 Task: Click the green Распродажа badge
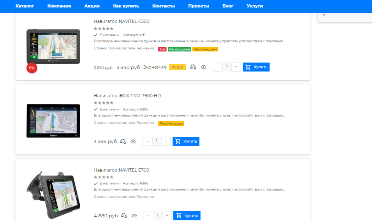[x=179, y=49]
